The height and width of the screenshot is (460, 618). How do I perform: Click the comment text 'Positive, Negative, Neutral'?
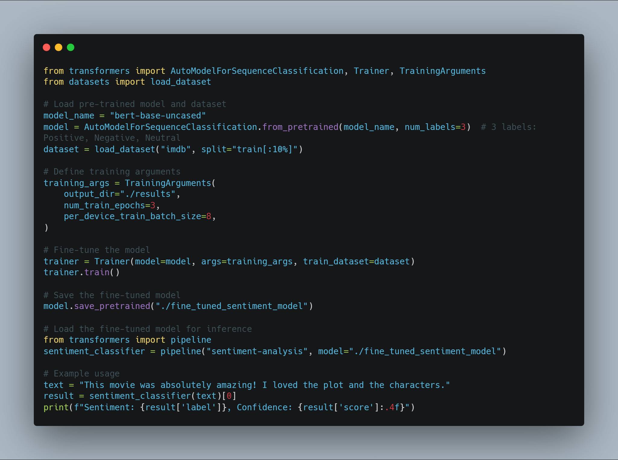[x=112, y=138]
